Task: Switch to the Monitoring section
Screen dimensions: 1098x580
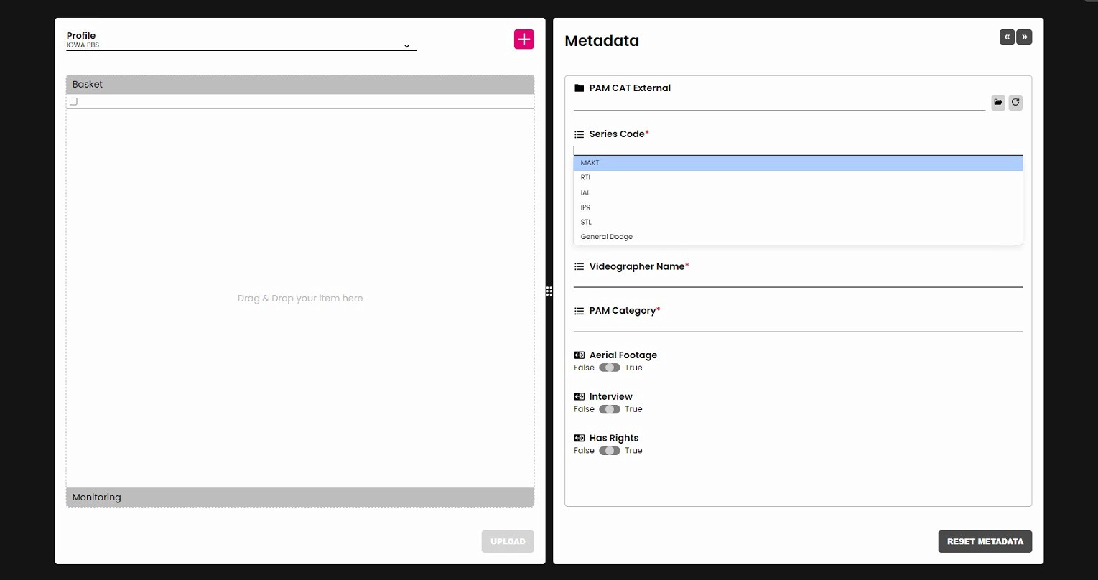Action: (300, 497)
